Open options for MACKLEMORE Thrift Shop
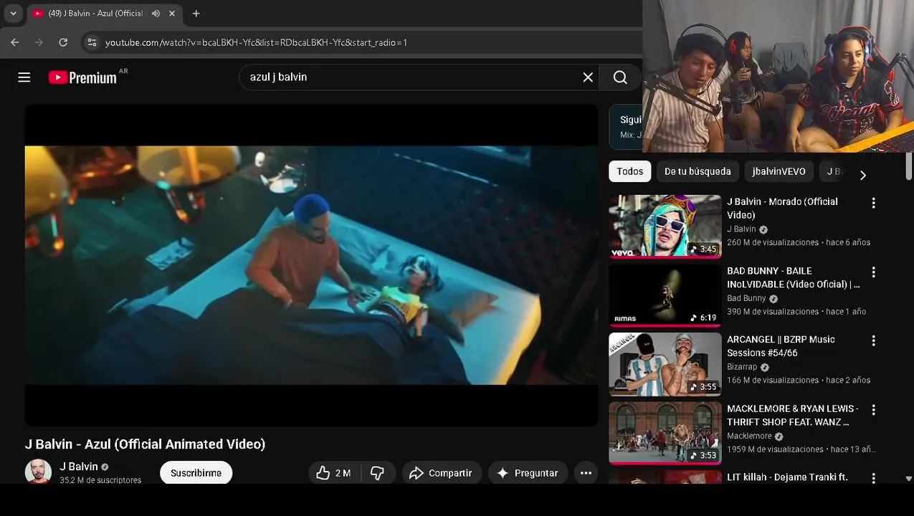The width and height of the screenshot is (914, 516). pyautogui.click(x=873, y=410)
